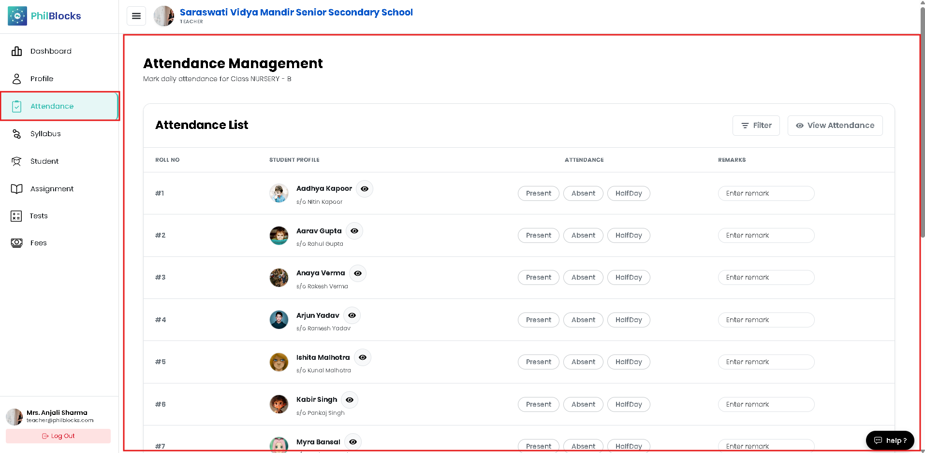
Task: Mark Arjun Yadav as HalfDay
Action: point(629,320)
